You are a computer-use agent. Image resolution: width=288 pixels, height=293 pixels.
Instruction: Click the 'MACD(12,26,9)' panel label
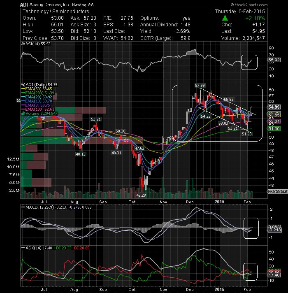tap(39, 207)
